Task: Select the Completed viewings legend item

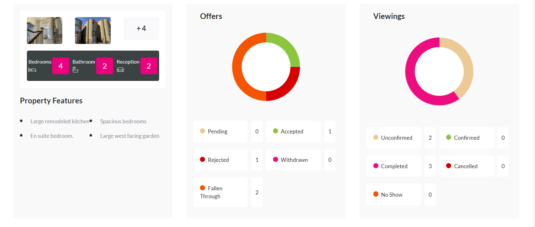Action: point(394,166)
